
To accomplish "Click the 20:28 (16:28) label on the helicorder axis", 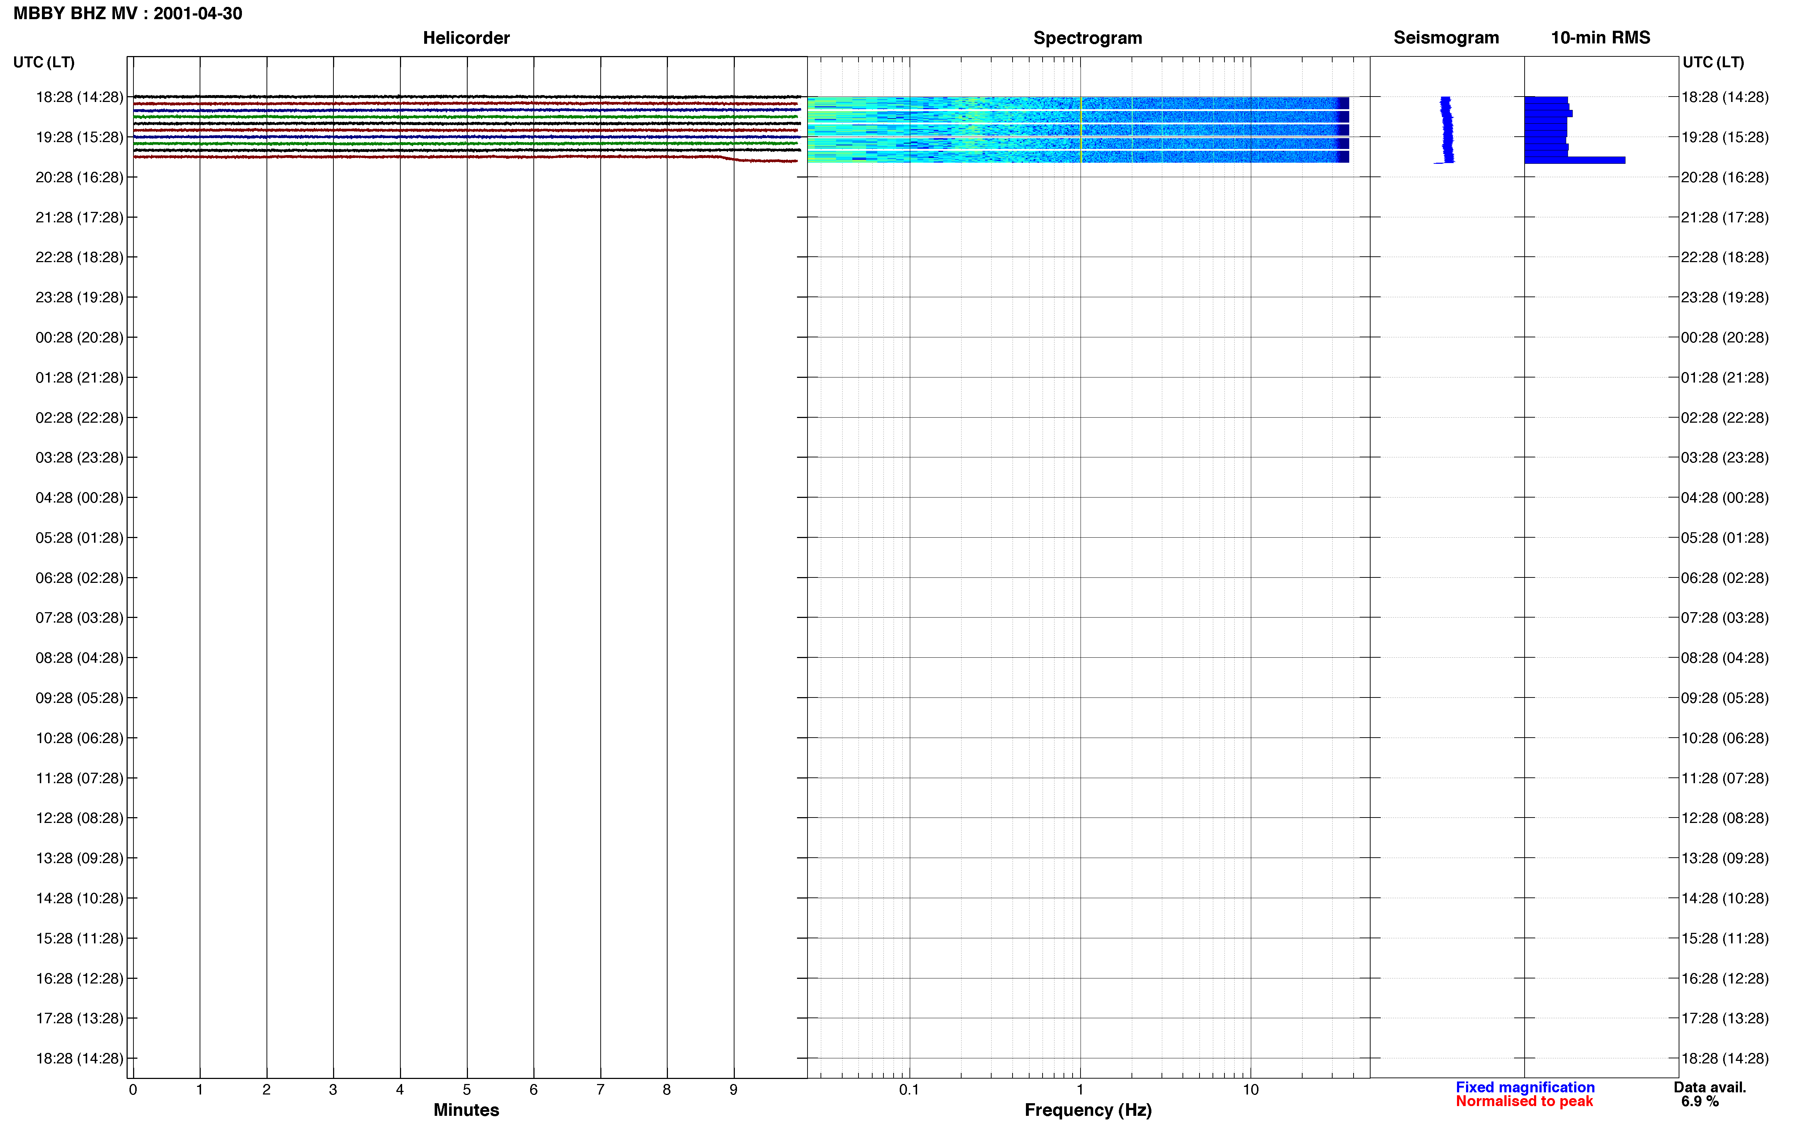I will coord(80,177).
